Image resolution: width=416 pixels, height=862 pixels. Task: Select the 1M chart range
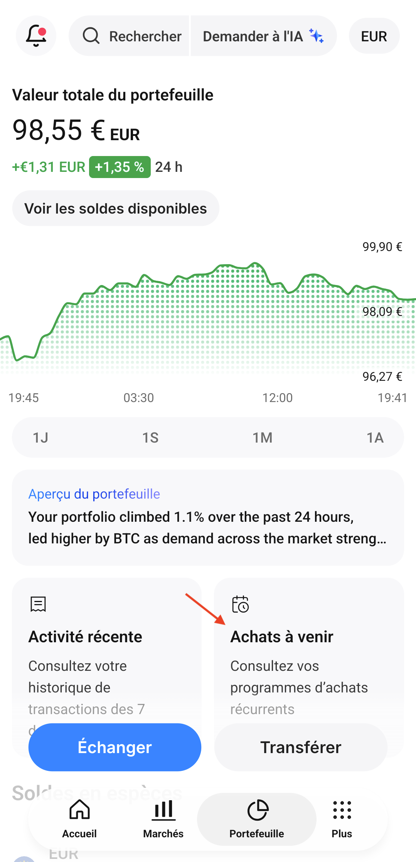(262, 438)
